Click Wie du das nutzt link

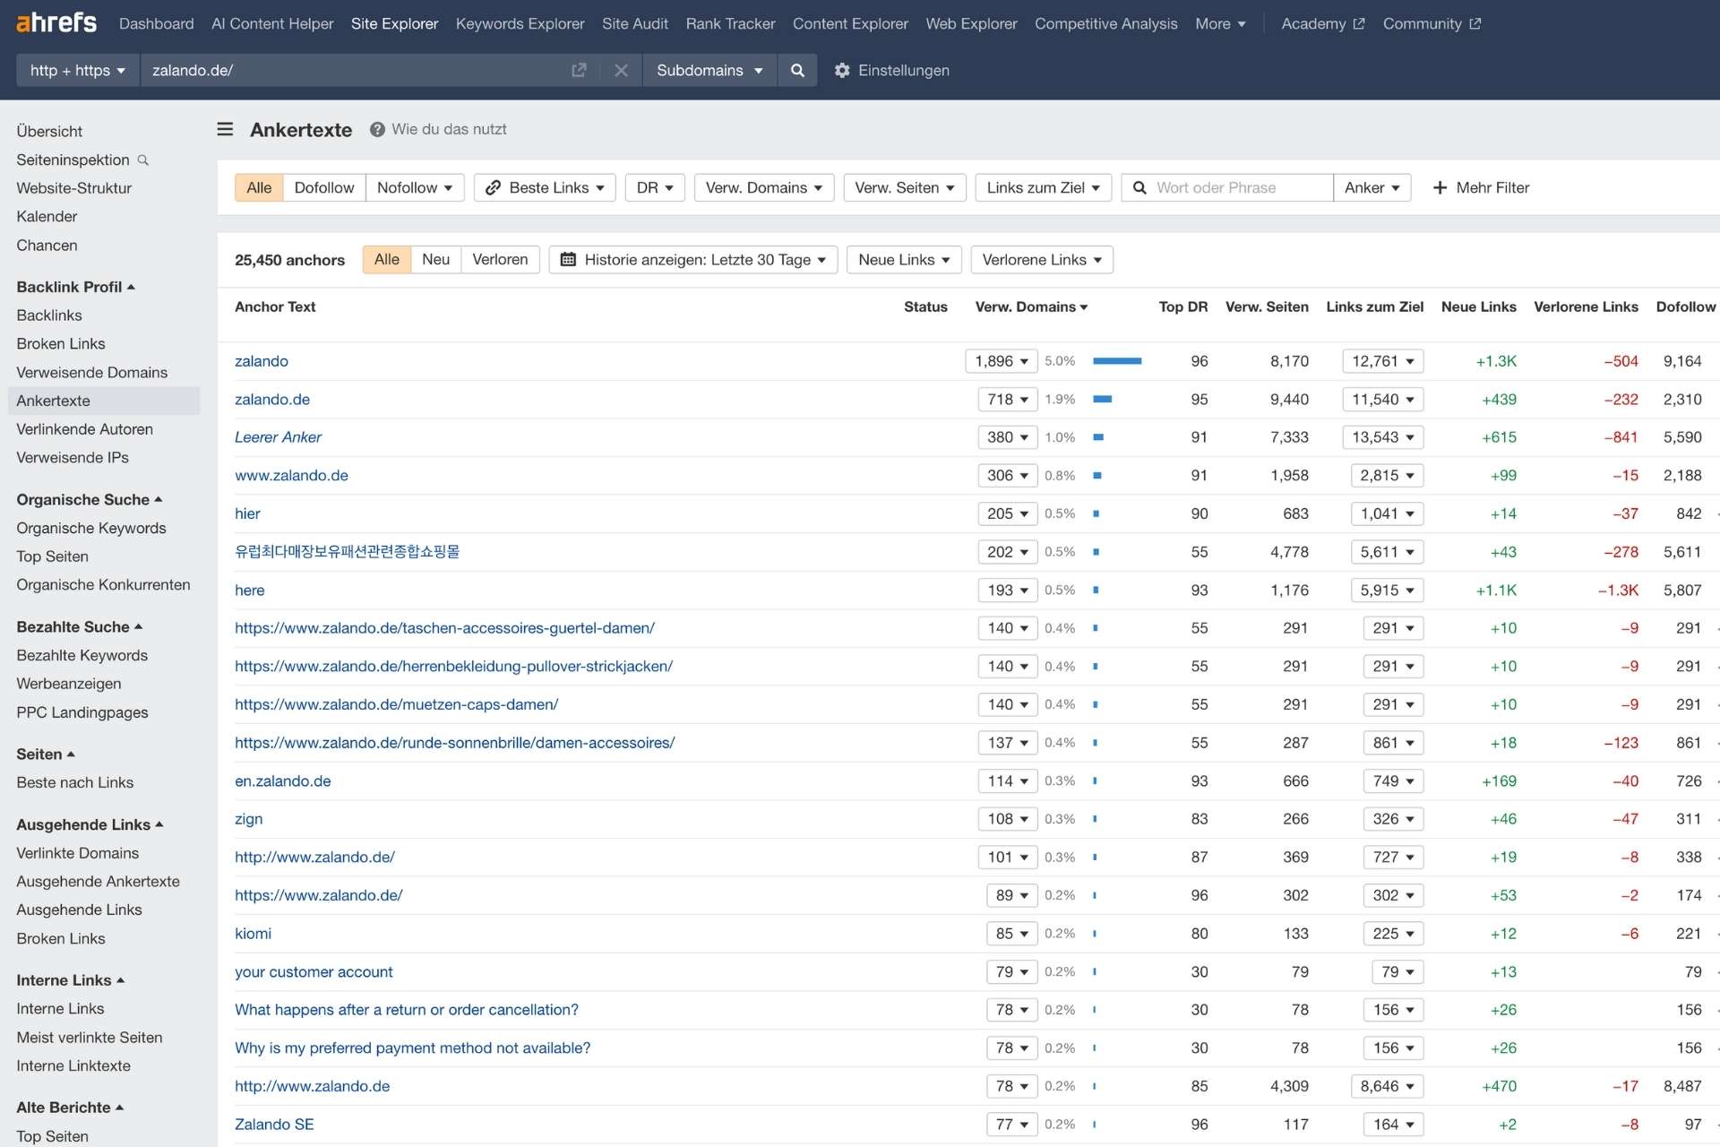449,129
